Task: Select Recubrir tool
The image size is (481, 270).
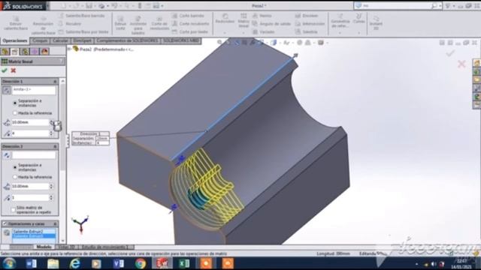Action: pyautogui.click(x=70, y=23)
